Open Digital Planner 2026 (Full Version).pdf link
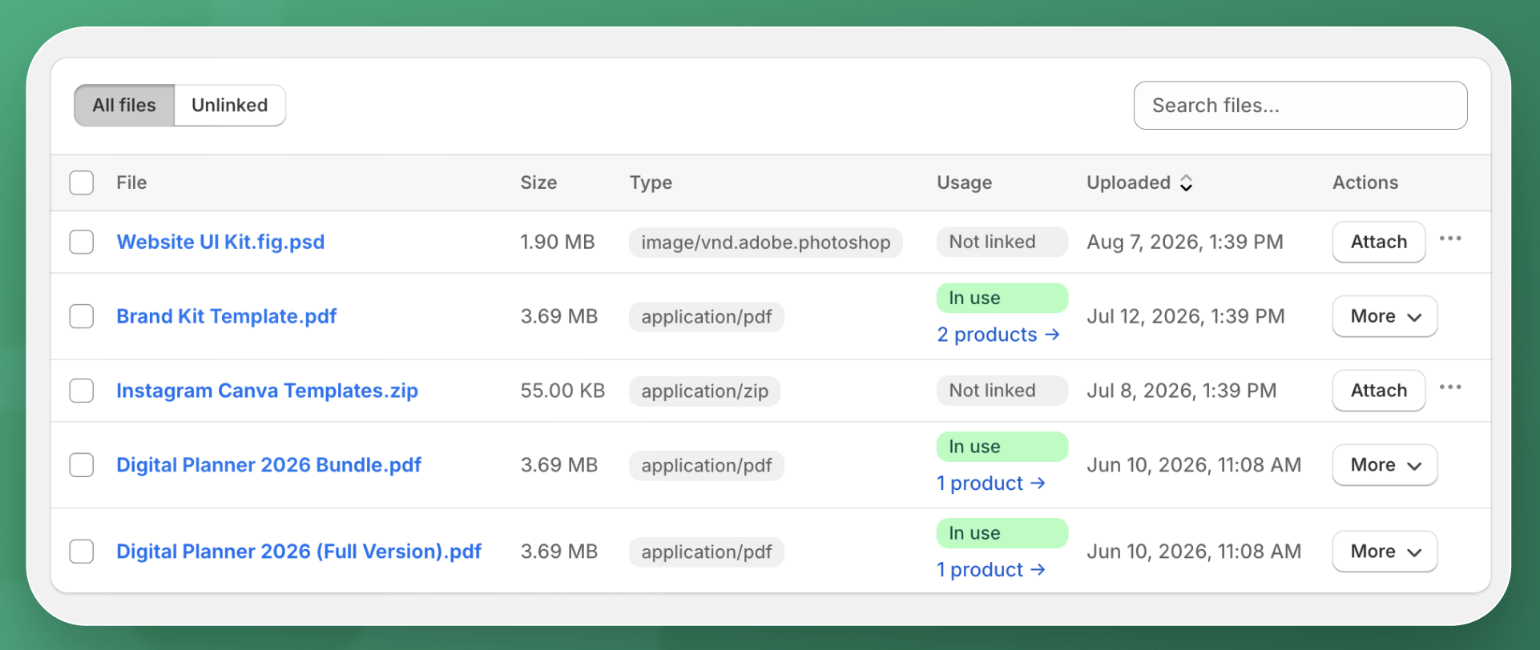Screen dimensions: 1540x650 click(299, 552)
